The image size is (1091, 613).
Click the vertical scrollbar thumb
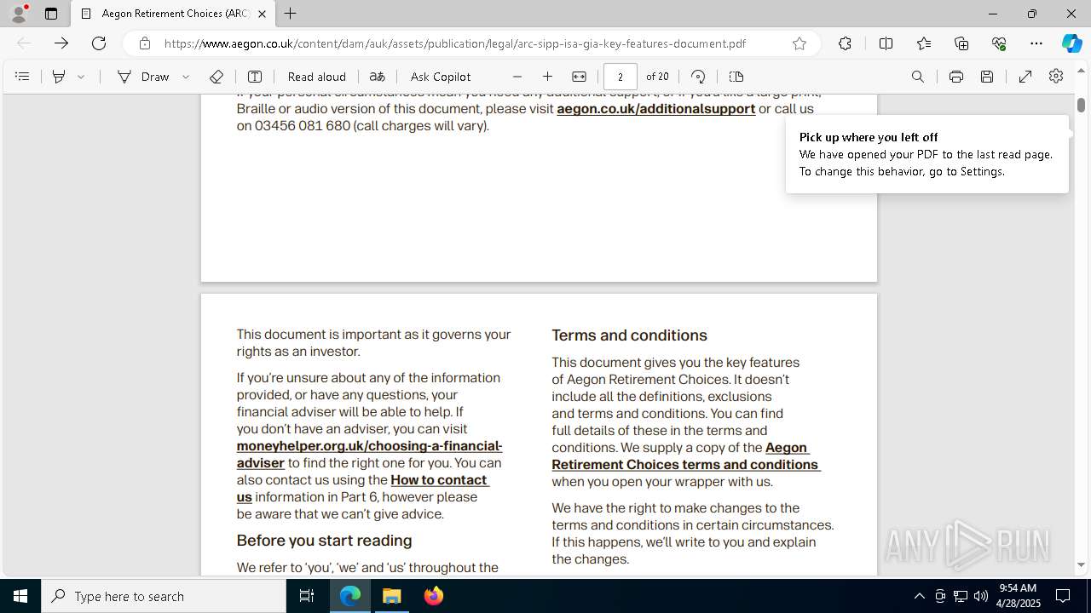click(x=1082, y=105)
